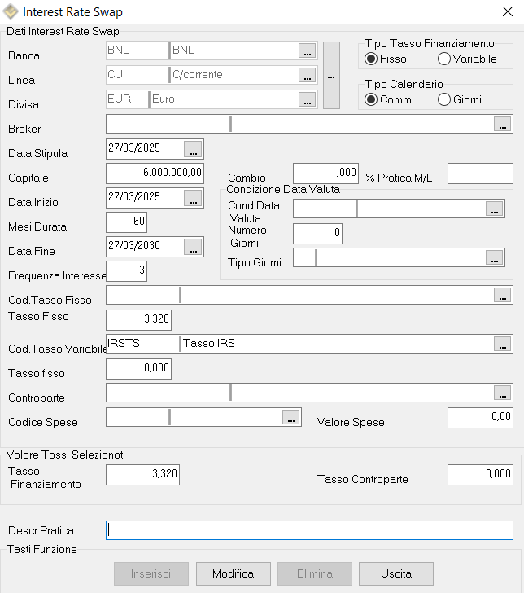
Task: Choose the Giorni calendar type option
Action: (x=444, y=99)
